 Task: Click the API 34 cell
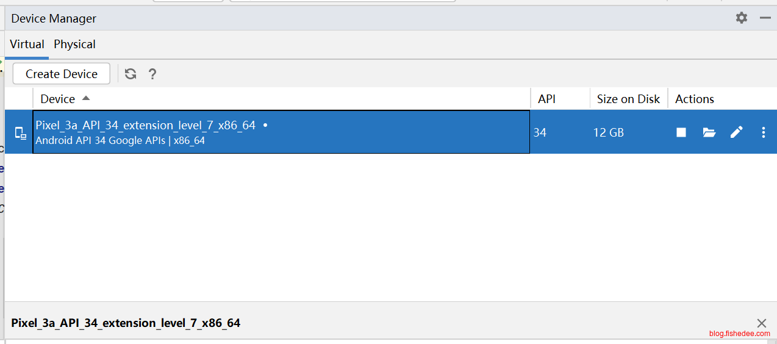point(540,132)
